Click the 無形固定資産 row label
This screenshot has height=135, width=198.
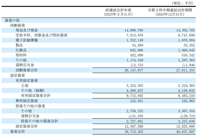pos(27,101)
